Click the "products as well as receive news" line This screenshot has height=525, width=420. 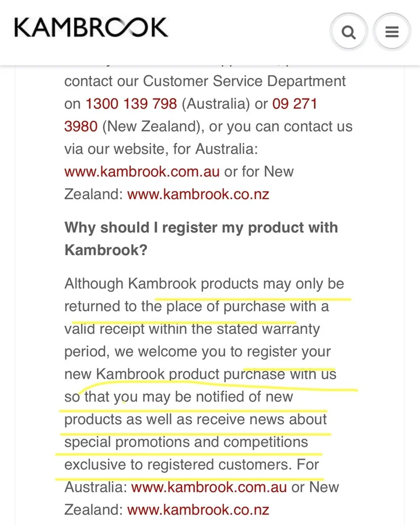(195, 420)
